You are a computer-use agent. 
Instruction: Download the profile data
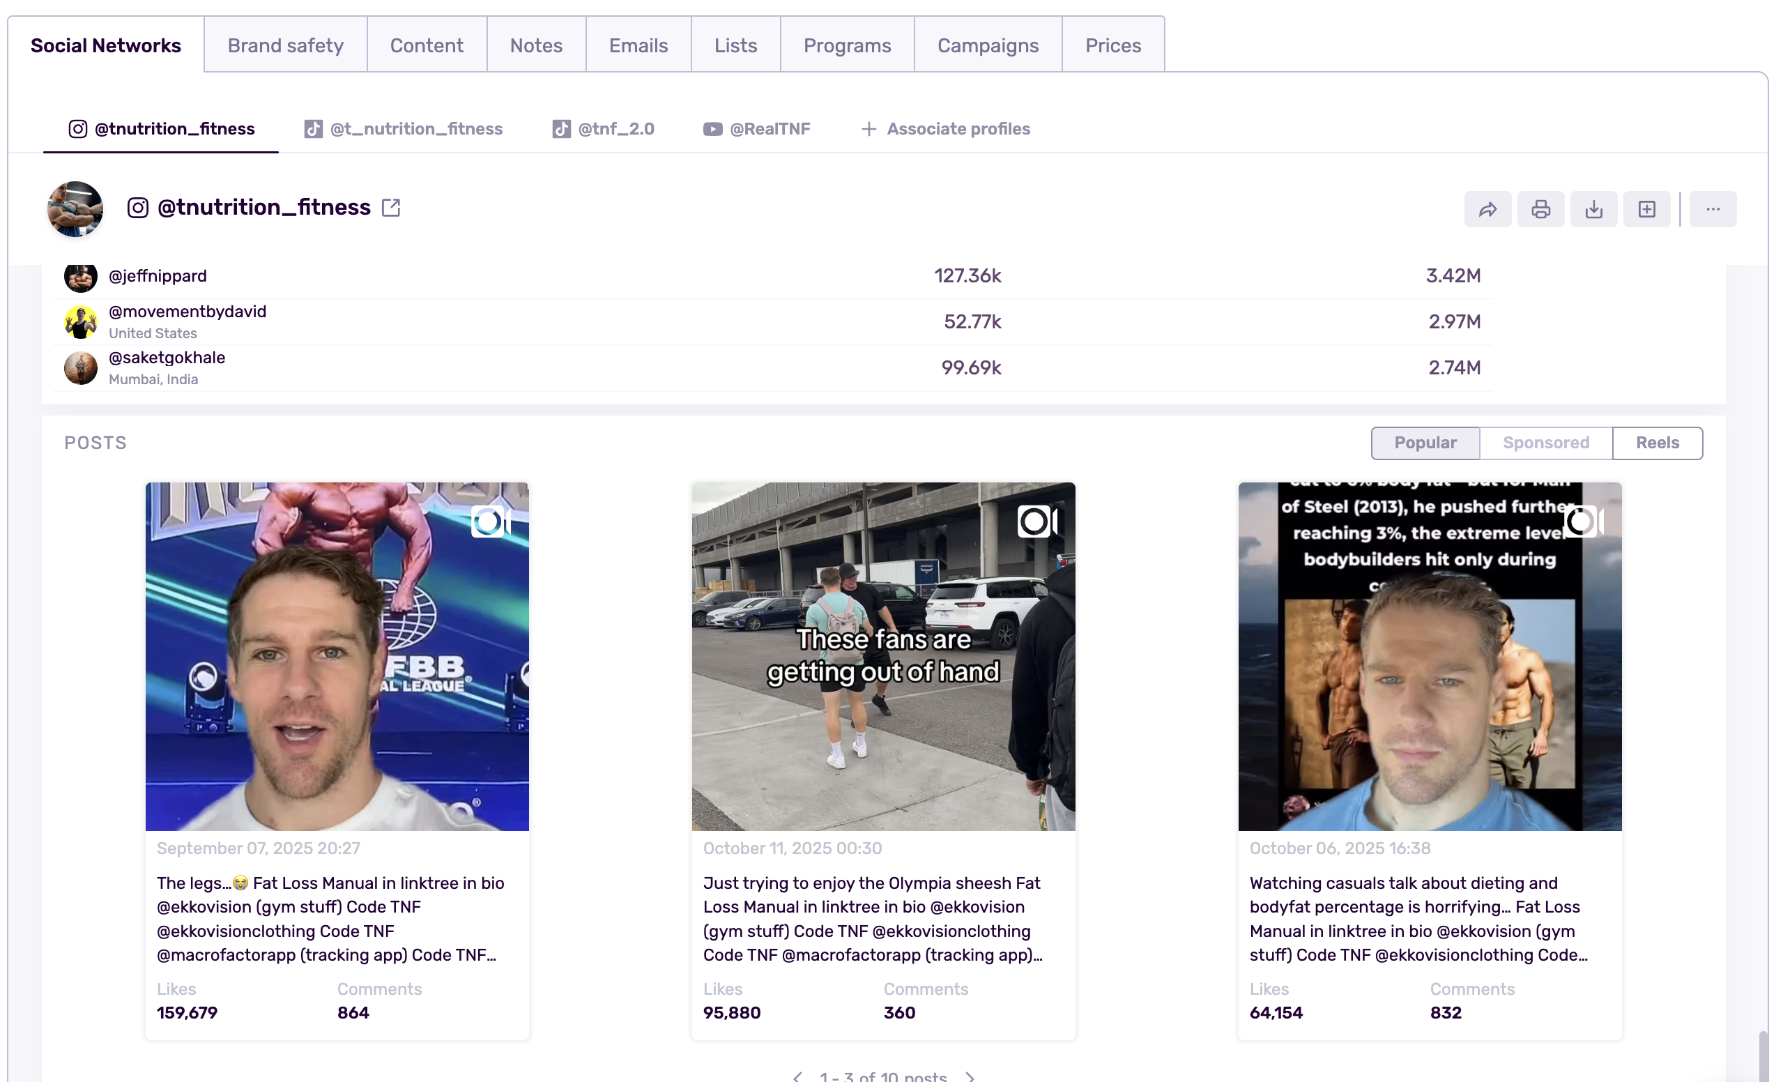(1593, 208)
